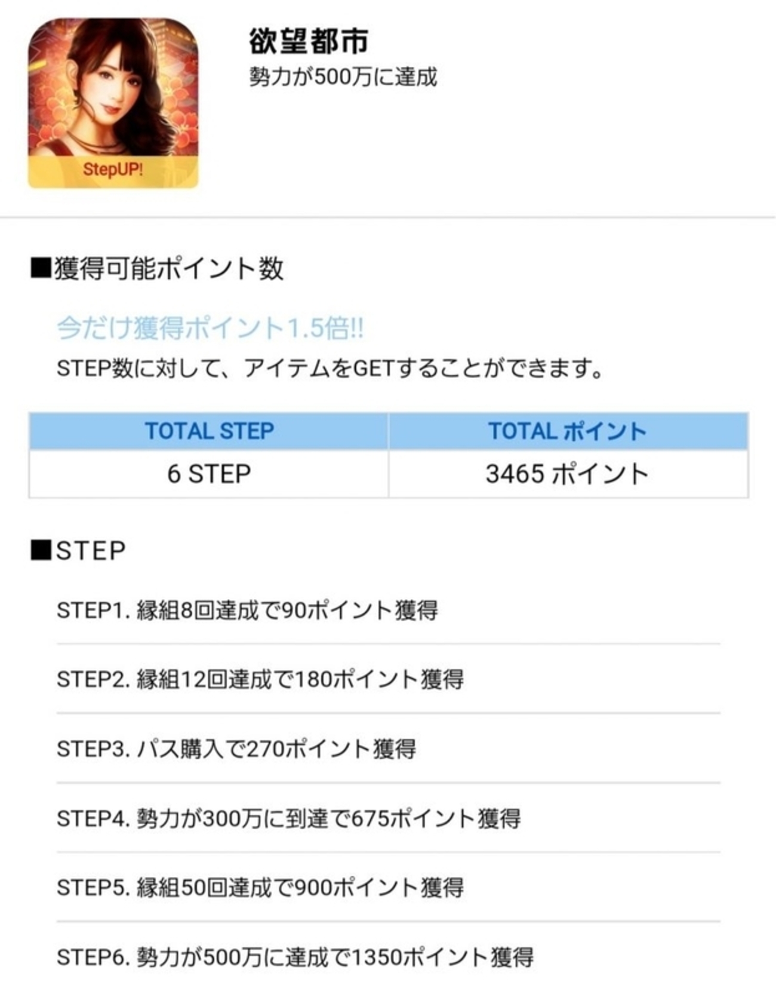Click the STEP数に対して item description text
This screenshot has width=776, height=997.
click(330, 368)
